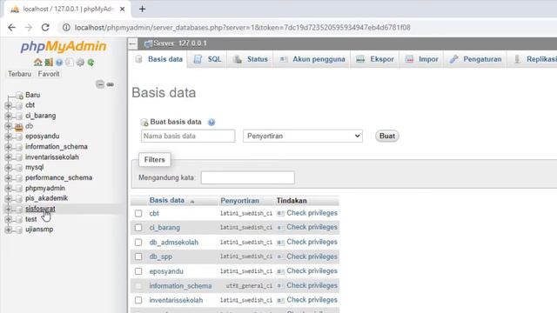557x313 pixels.
Task: Expand the sisfosurat tree node
Action: click(8, 209)
